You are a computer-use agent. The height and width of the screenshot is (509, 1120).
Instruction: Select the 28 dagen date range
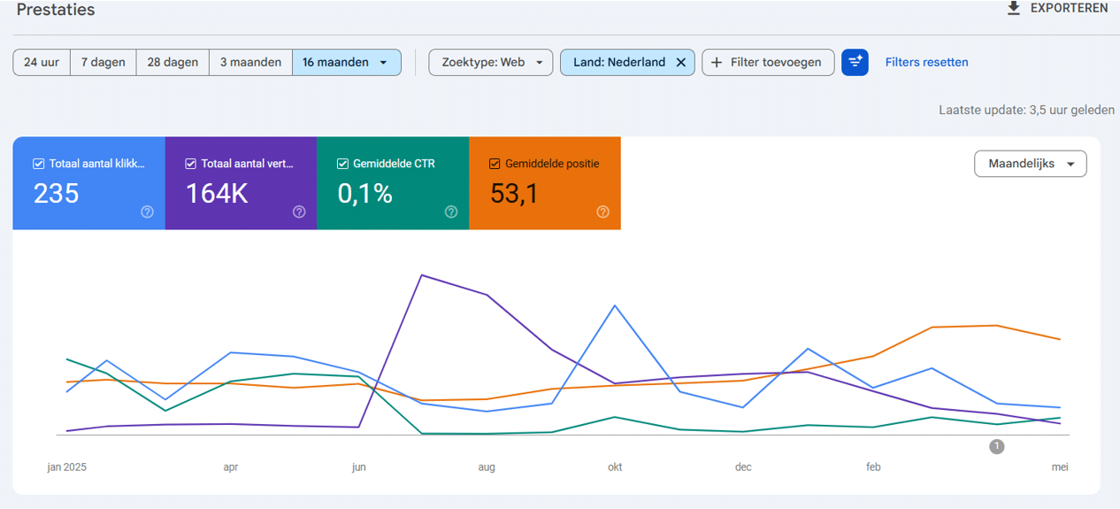click(x=173, y=62)
